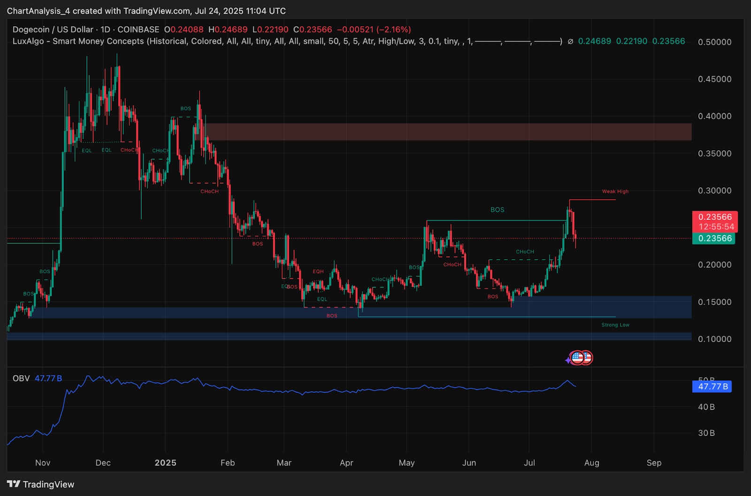The height and width of the screenshot is (496, 751).
Task: Click the 12:55:54 bar countdown timer
Action: pyautogui.click(x=716, y=227)
